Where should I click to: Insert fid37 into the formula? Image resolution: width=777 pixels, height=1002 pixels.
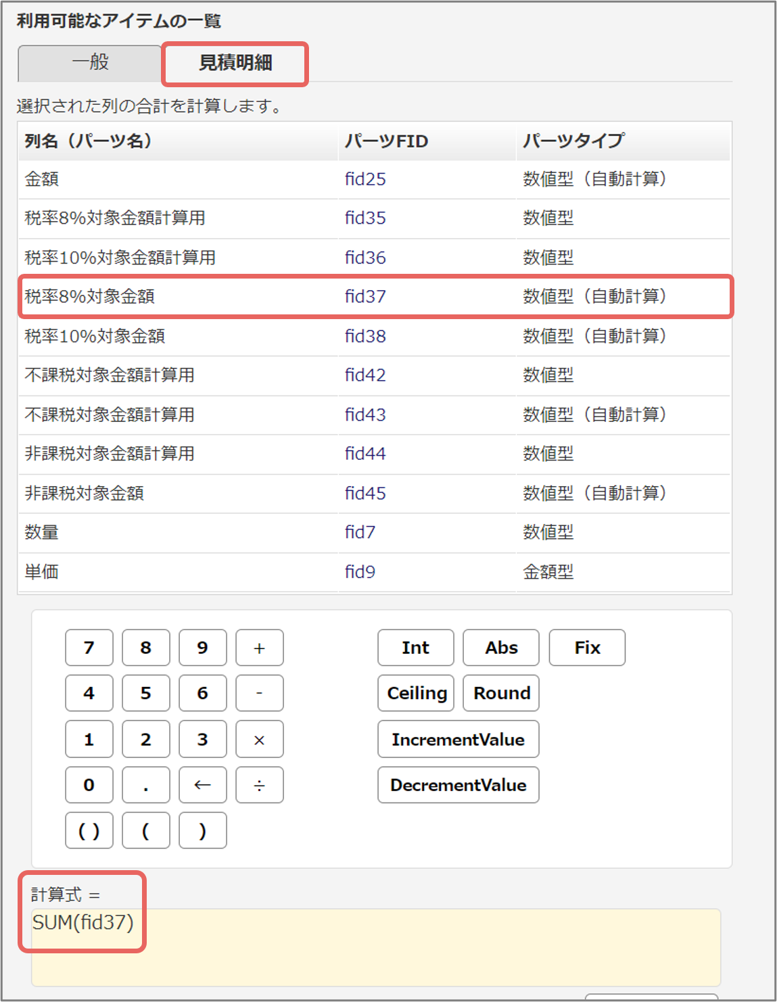pyautogui.click(x=365, y=297)
